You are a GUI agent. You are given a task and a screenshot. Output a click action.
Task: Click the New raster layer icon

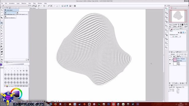[172, 83]
